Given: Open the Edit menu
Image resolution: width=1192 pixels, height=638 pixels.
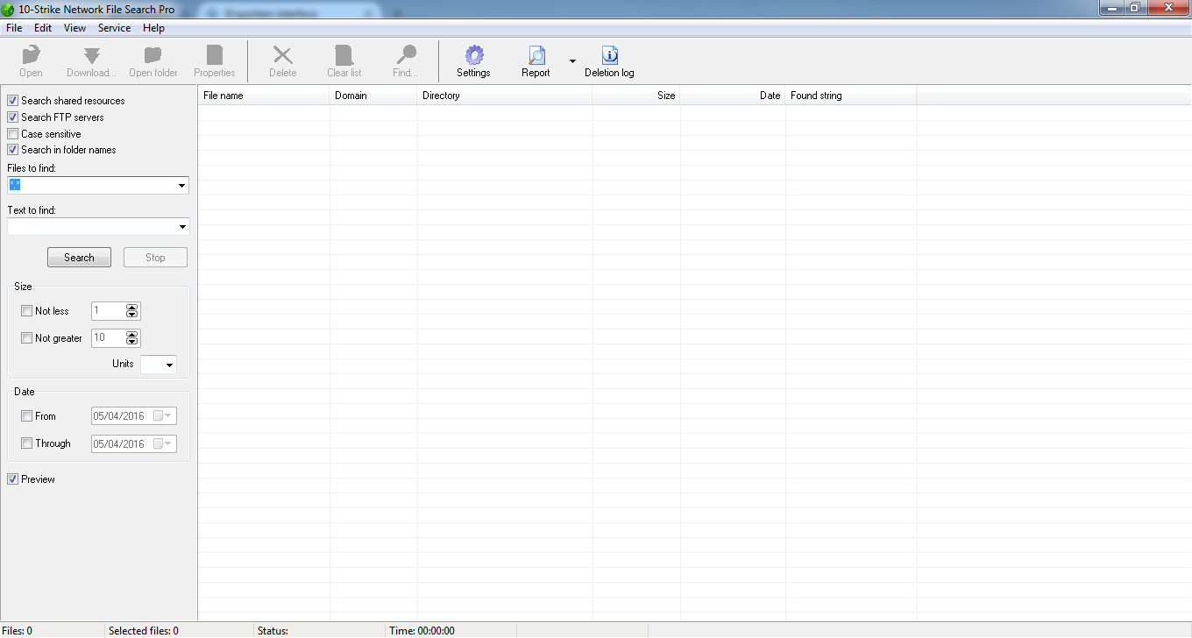Looking at the screenshot, I should pyautogui.click(x=43, y=28).
